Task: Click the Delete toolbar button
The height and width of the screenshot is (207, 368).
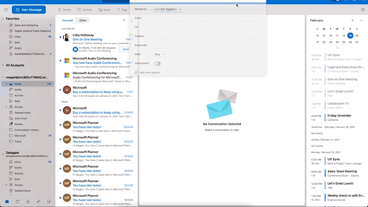Action: pos(64,10)
